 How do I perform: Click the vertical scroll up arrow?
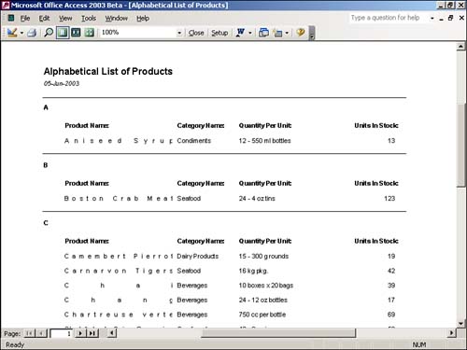461,47
